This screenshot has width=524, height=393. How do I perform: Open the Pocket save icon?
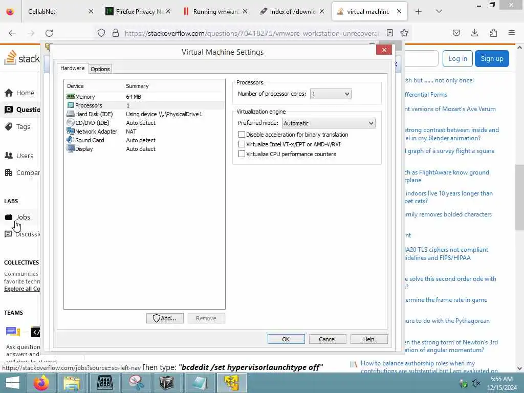click(x=456, y=33)
